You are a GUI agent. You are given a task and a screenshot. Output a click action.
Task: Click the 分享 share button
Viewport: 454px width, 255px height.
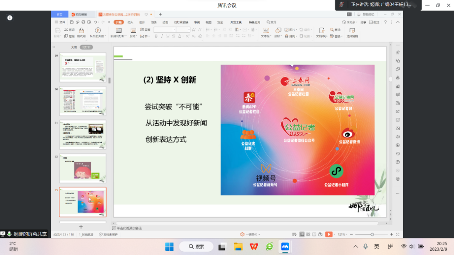[363, 22]
